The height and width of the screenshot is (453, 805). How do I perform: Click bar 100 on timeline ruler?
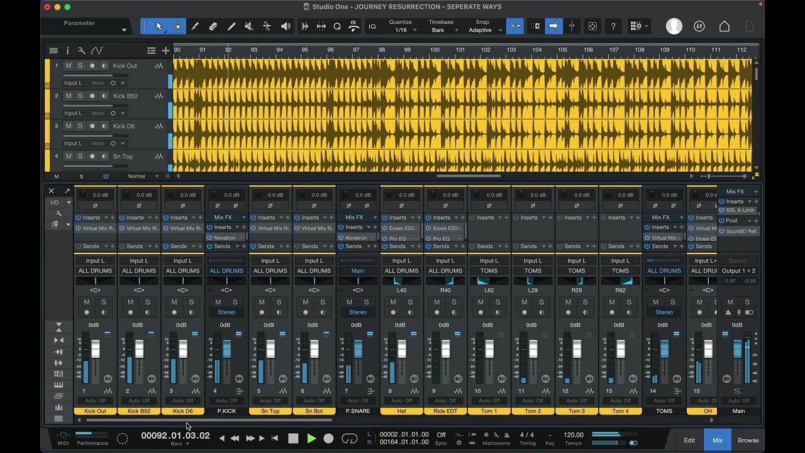(x=434, y=50)
